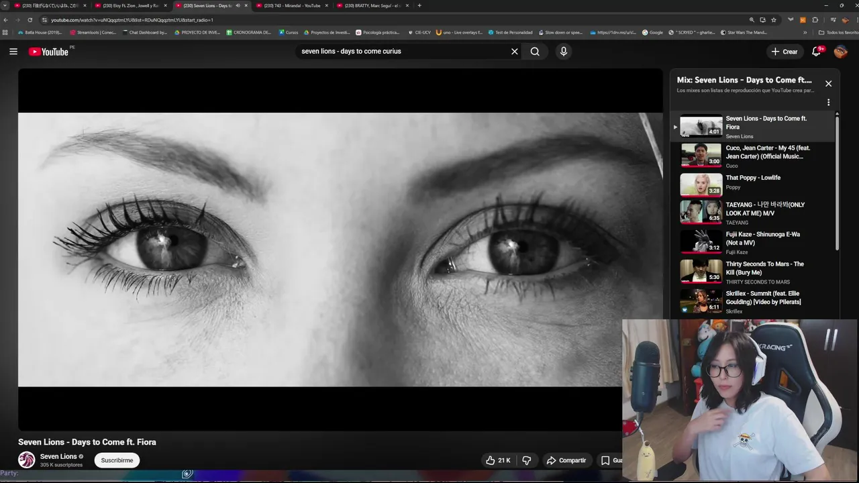Open the Batla House (2019) bookmark
Image resolution: width=859 pixels, height=483 pixels.
40,32
